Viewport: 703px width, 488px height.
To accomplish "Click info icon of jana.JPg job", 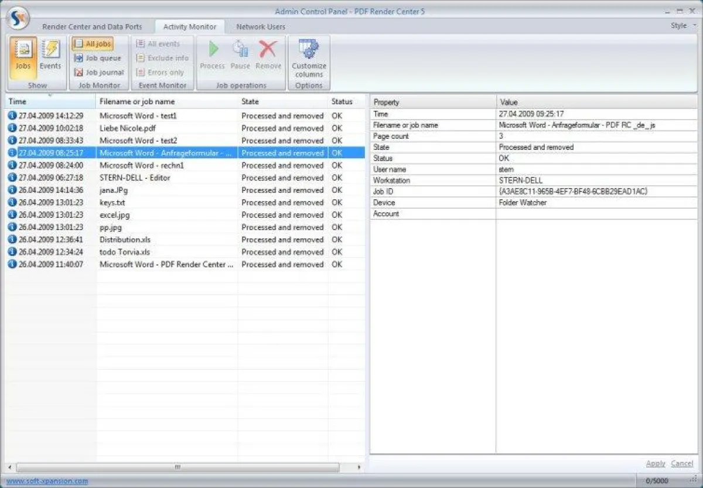I will 12,190.
